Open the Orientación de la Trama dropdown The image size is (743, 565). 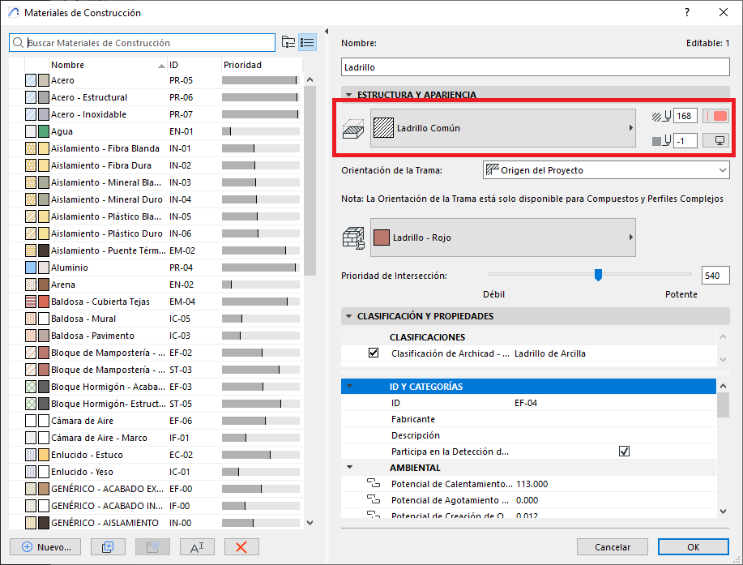pos(605,170)
